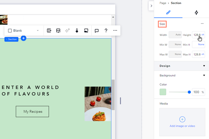Click the Width Auto field
209x139 pixels.
175,35
